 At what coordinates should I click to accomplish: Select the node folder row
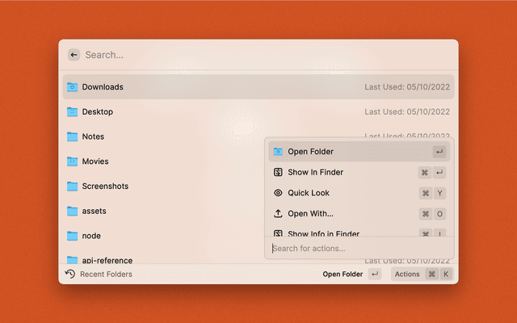click(162, 236)
